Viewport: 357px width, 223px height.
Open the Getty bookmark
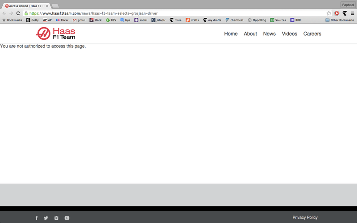[33, 20]
